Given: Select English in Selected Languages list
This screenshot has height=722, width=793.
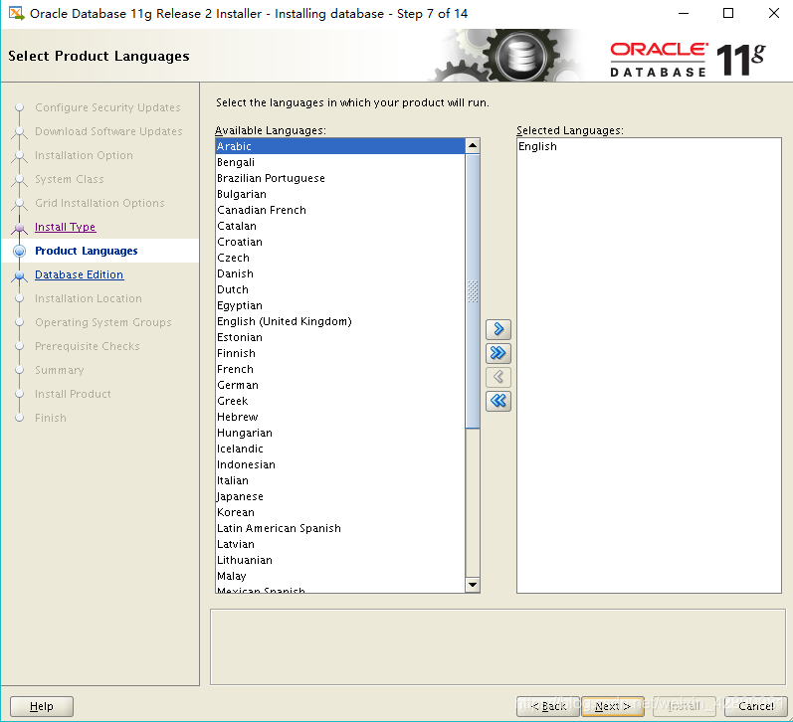Looking at the screenshot, I should [649, 146].
